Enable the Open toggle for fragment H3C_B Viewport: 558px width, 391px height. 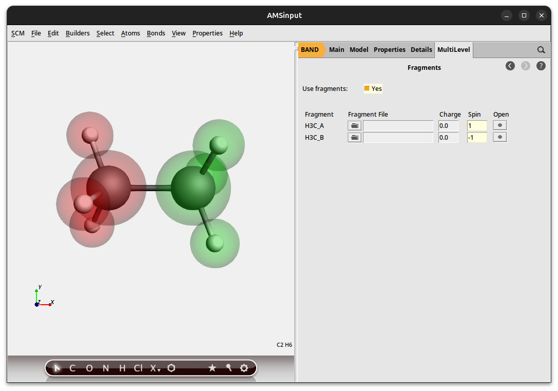click(x=499, y=137)
